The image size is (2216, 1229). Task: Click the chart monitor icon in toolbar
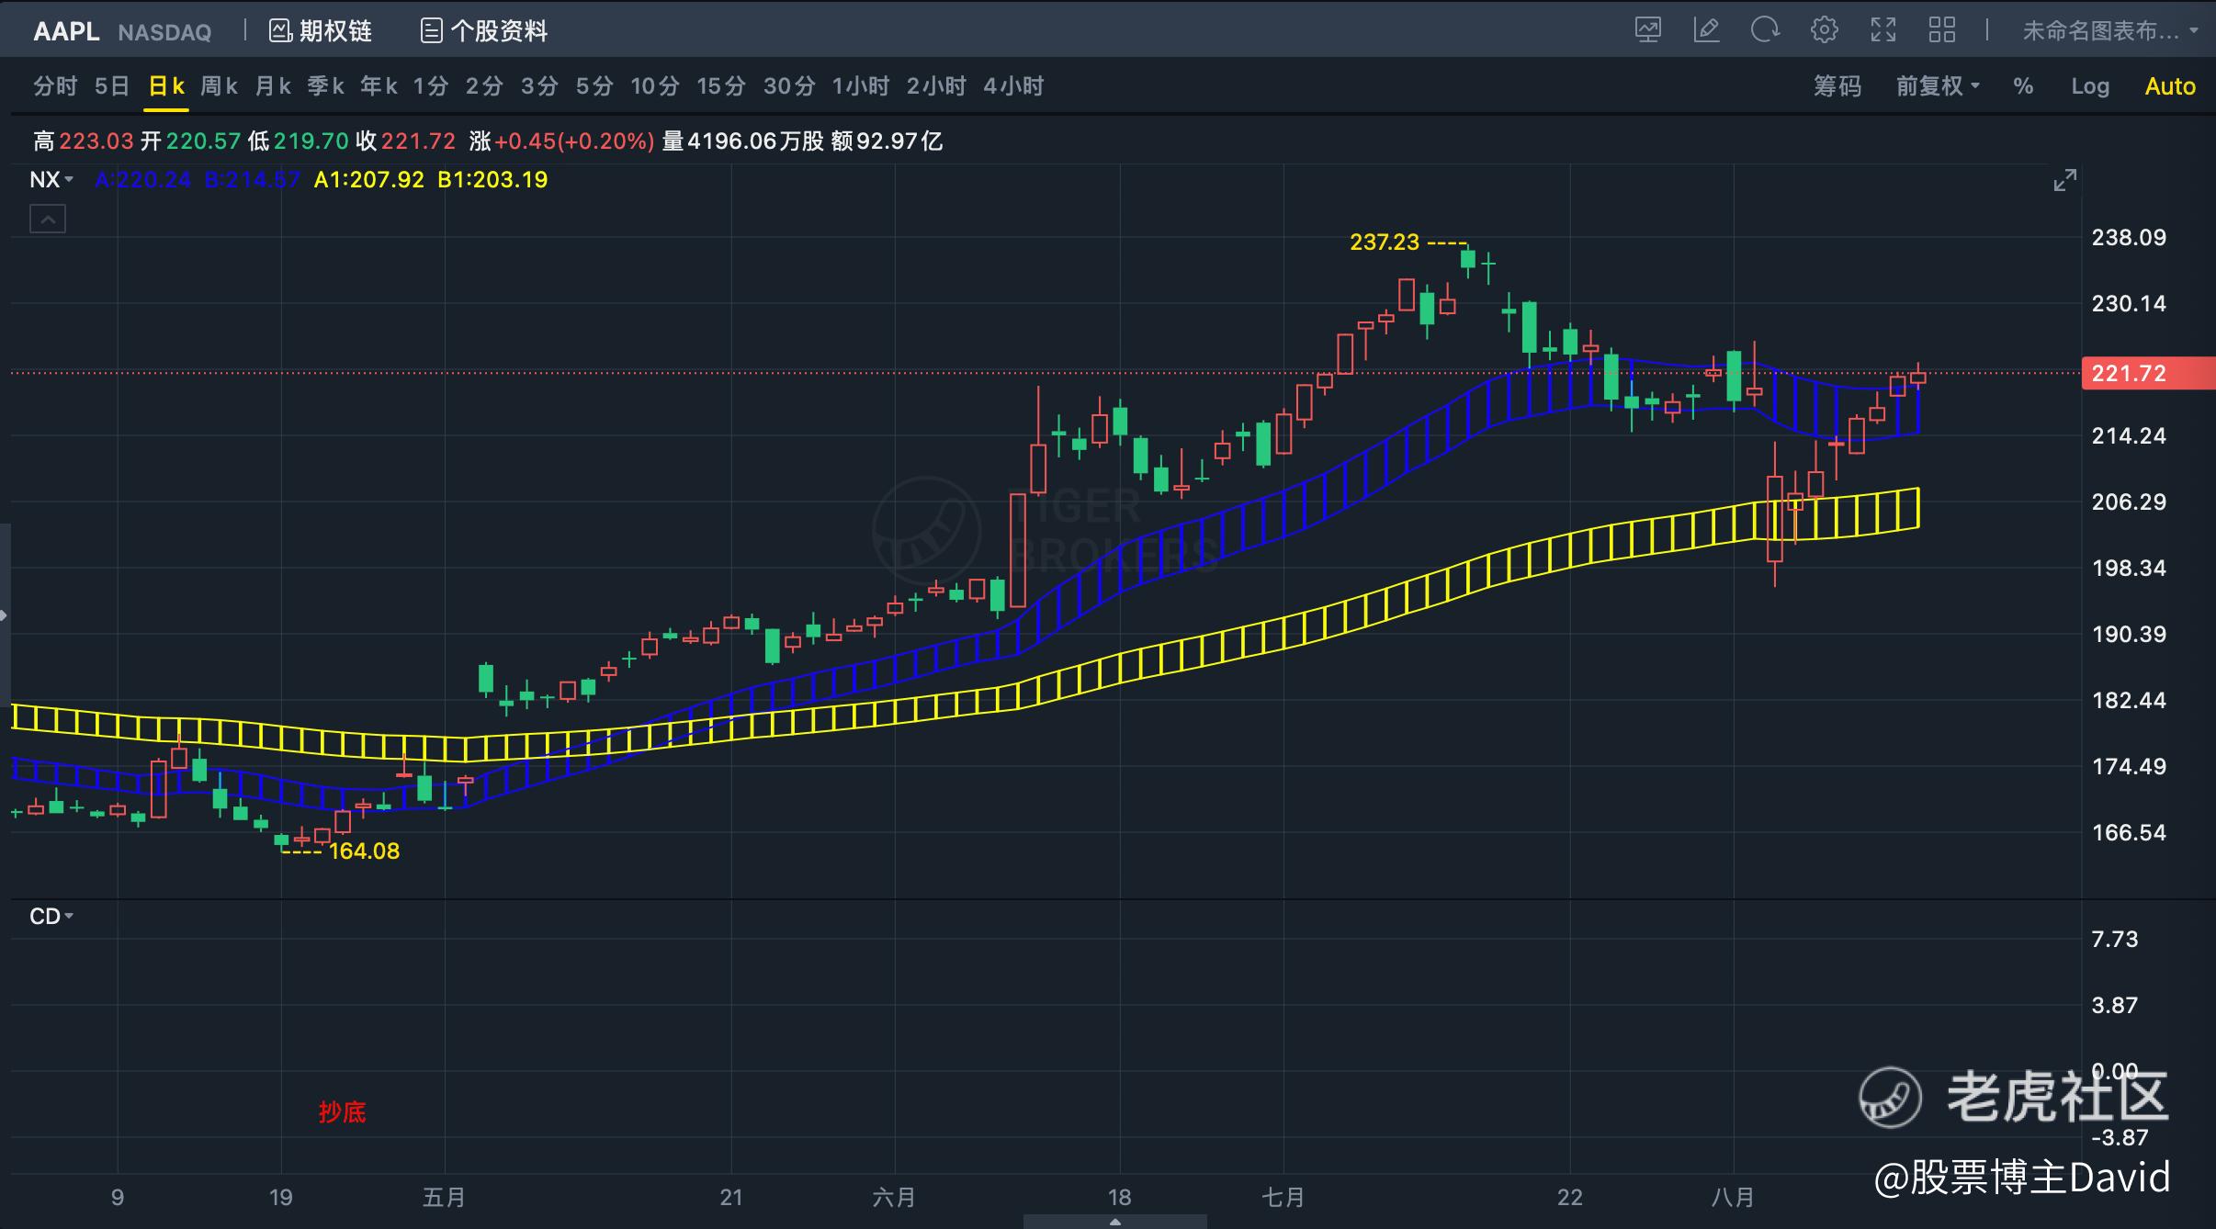coord(1648,30)
